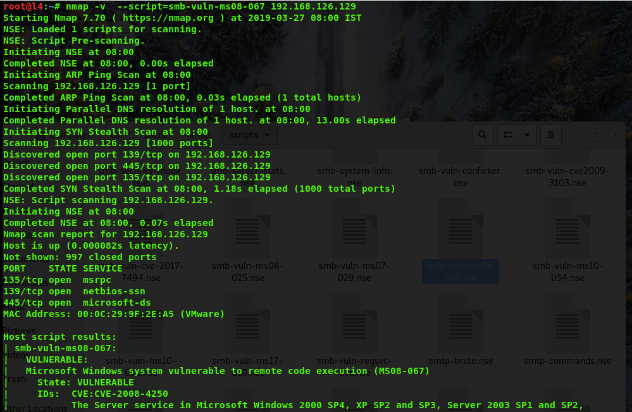Select the smb-system-info.nse file icon
This screenshot has width=632, height=412.
(354, 158)
